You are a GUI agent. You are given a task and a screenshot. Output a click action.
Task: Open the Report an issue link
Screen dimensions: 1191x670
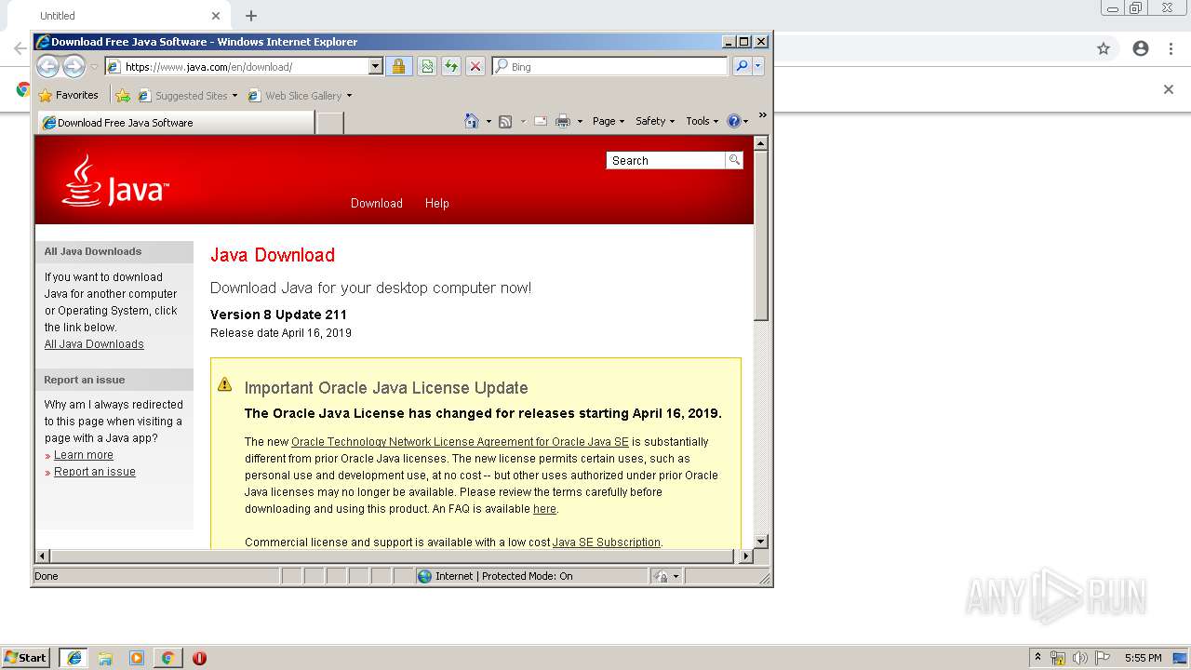click(x=95, y=472)
